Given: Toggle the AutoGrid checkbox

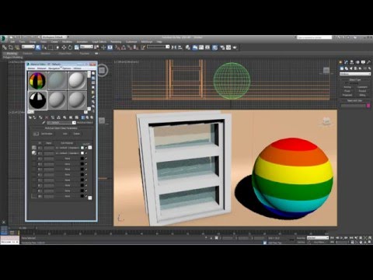Looking at the screenshot, I should tap(347, 83).
